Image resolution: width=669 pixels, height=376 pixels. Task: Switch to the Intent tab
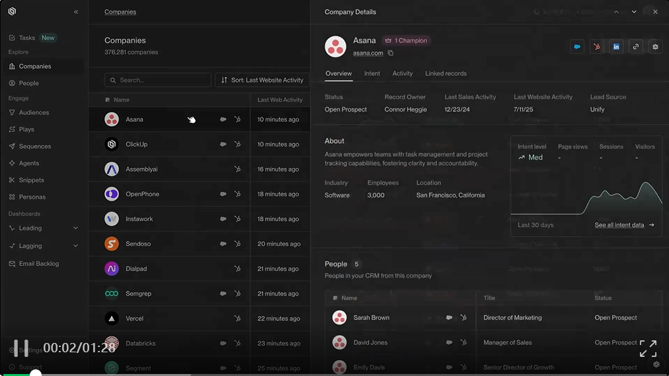click(x=372, y=74)
